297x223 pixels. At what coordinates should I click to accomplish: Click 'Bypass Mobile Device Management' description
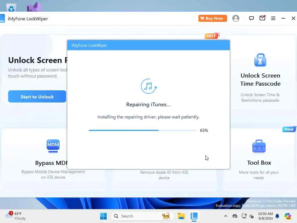[x=53, y=174]
